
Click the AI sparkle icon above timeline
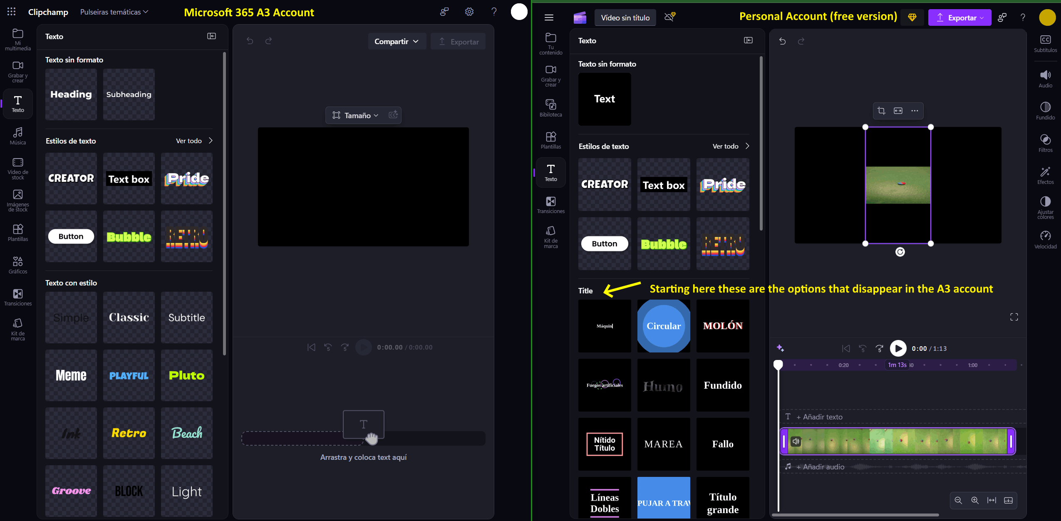coord(780,348)
